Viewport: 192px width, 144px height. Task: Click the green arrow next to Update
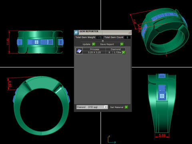(x=94, y=44)
